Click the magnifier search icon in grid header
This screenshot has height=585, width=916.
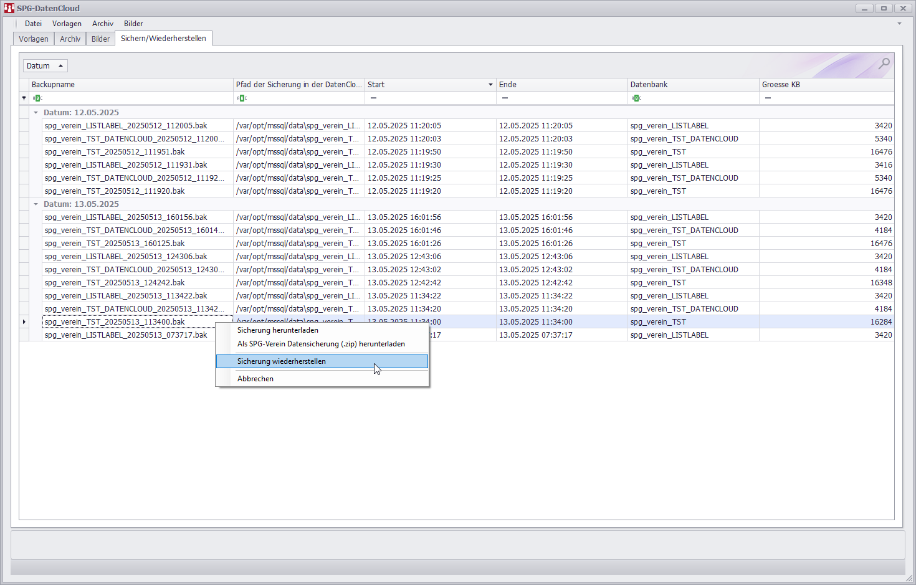884,64
